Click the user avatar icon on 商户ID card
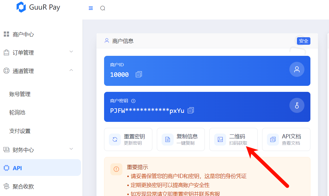The image size is (329, 196). [x=297, y=69]
